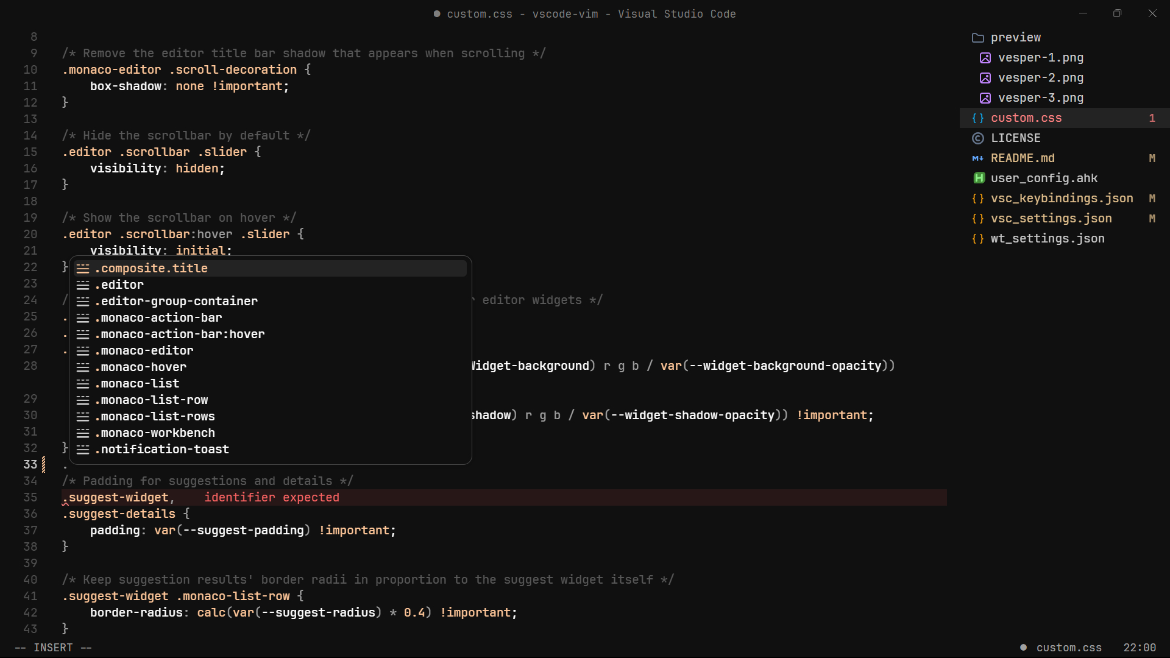1170x658 pixels.
Task: Choose .editor-group-container from suggestions
Action: (270, 302)
